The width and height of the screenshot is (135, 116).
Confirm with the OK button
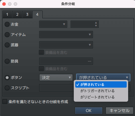(x=89, y=111)
